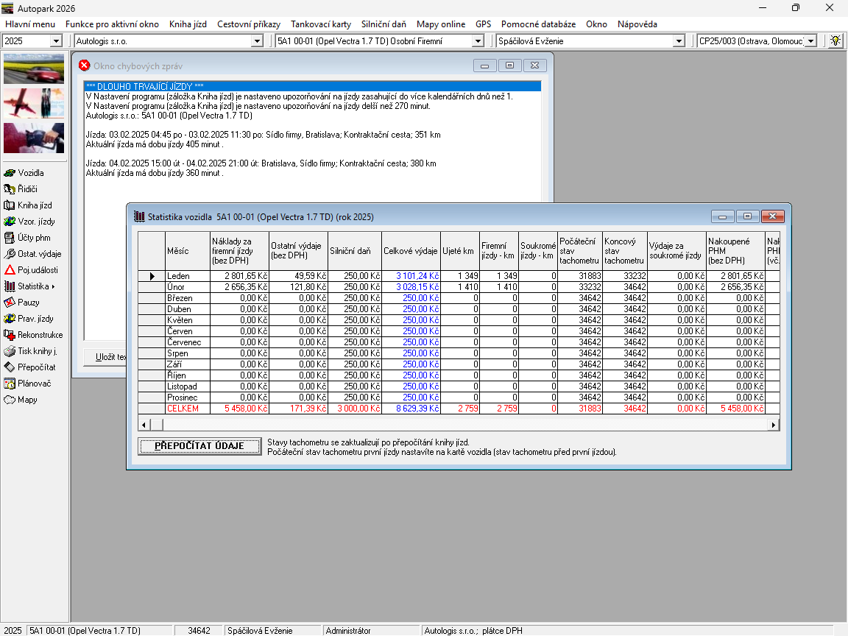Click the light bulb icon in toolbar

tap(835, 41)
